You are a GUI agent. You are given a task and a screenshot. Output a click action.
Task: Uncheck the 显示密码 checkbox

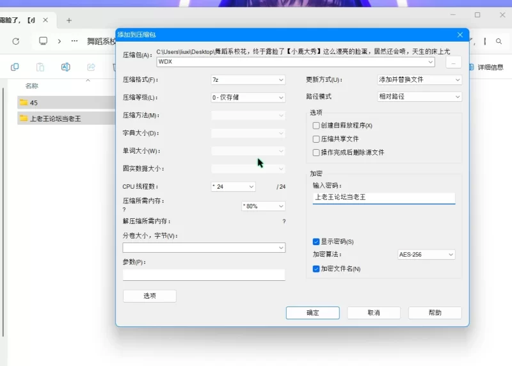click(316, 242)
